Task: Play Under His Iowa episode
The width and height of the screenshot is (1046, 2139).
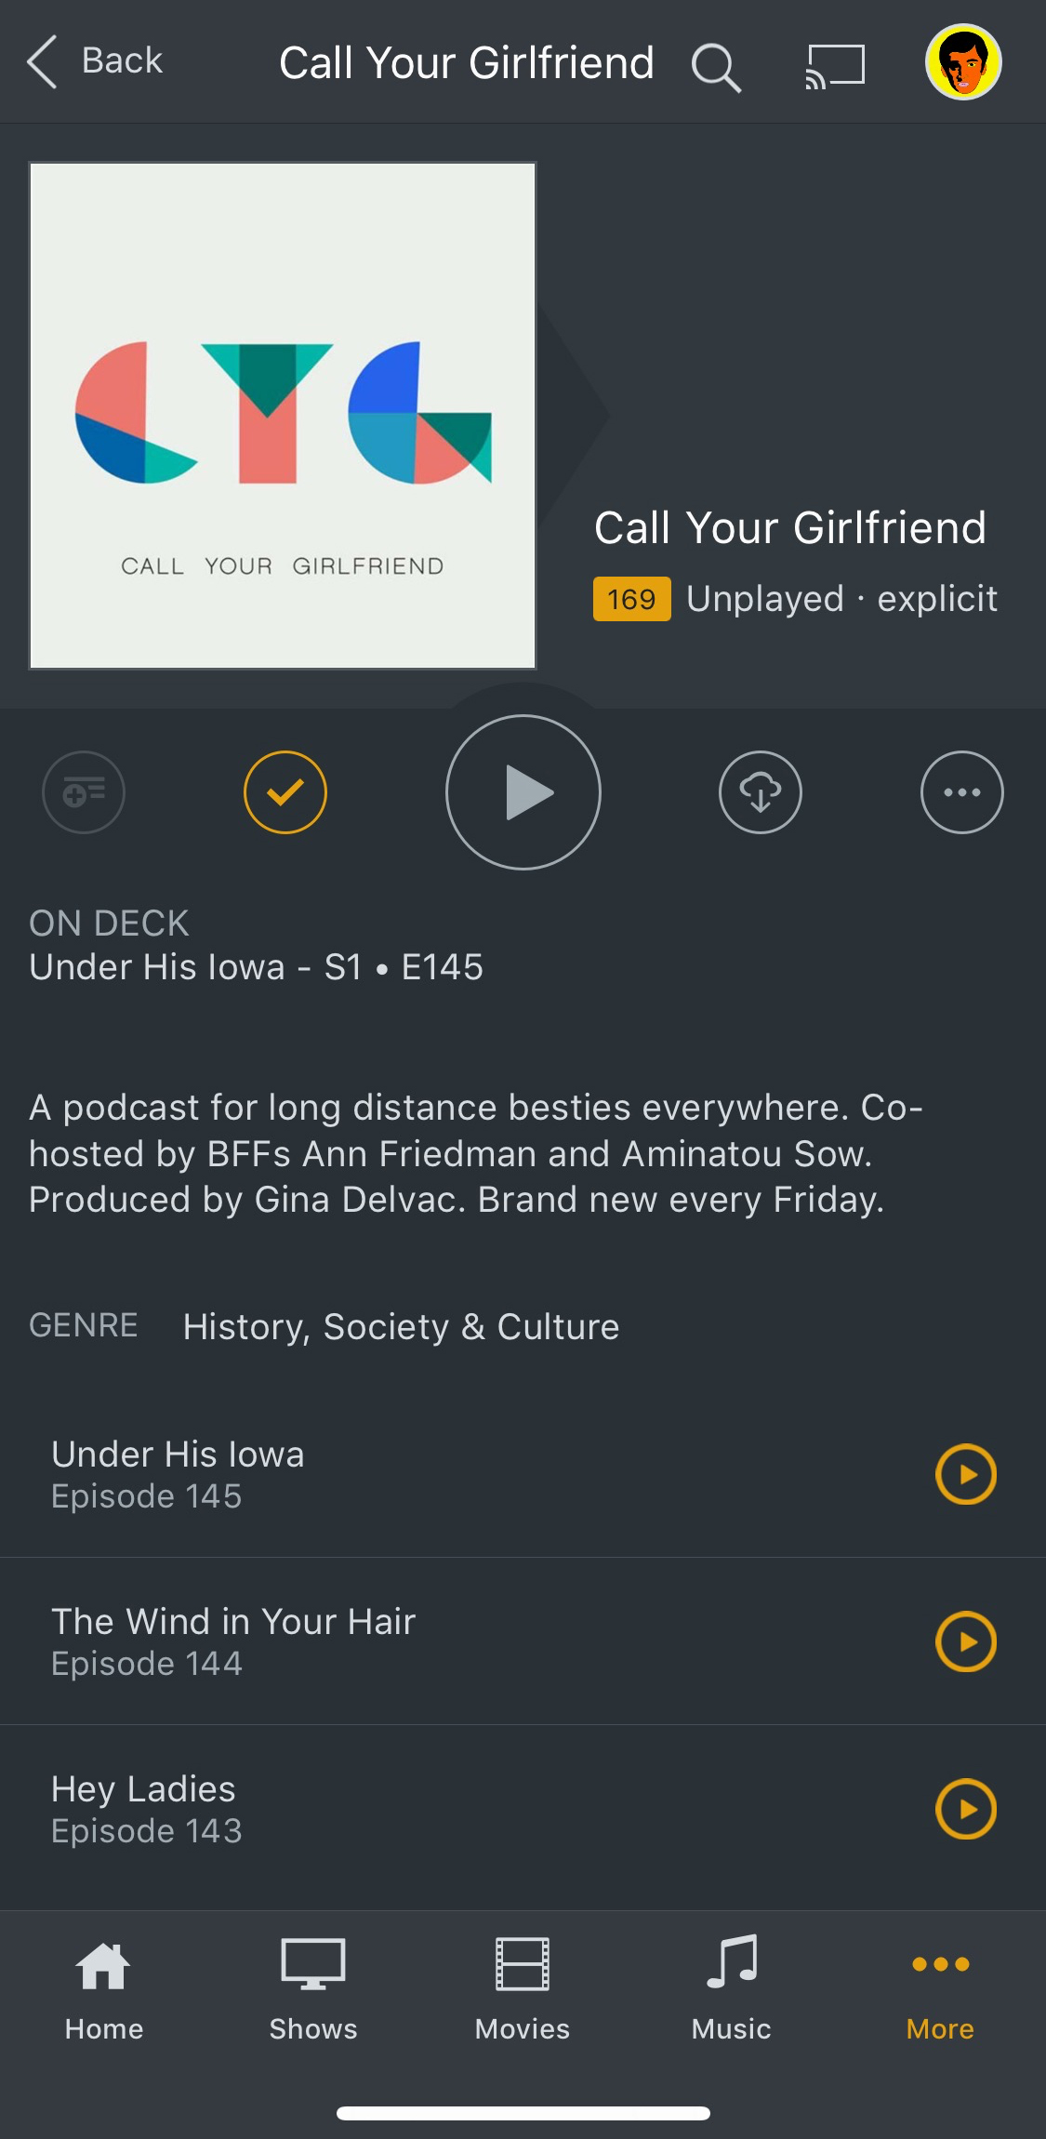Action: tap(966, 1474)
